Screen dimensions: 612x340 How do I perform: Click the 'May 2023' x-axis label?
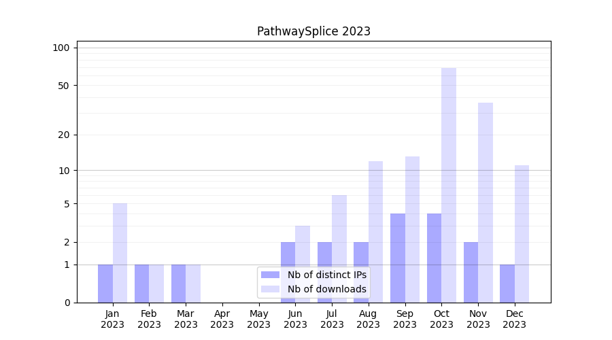click(x=259, y=319)
